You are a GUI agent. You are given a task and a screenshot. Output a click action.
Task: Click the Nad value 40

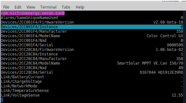181,68
